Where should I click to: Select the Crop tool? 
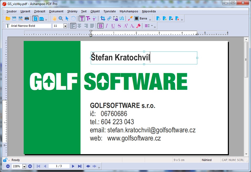pyautogui.click(x=102, y=18)
